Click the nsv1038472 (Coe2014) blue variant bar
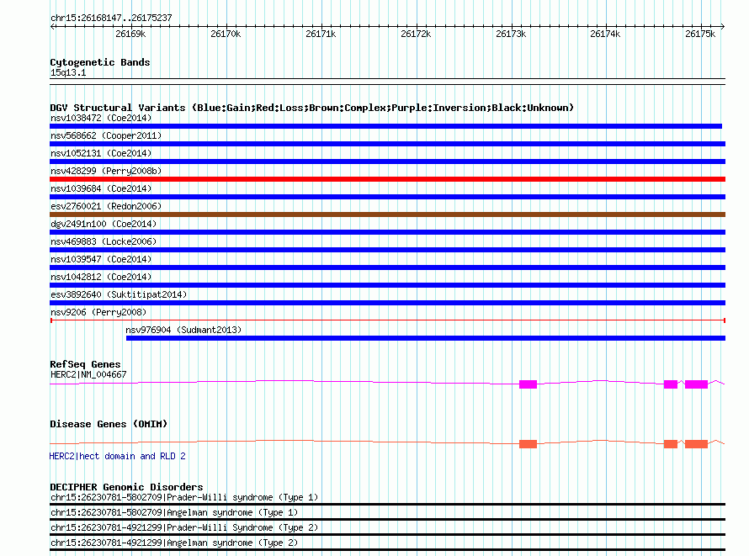Screen dimensions: 749x556 (x=385, y=126)
